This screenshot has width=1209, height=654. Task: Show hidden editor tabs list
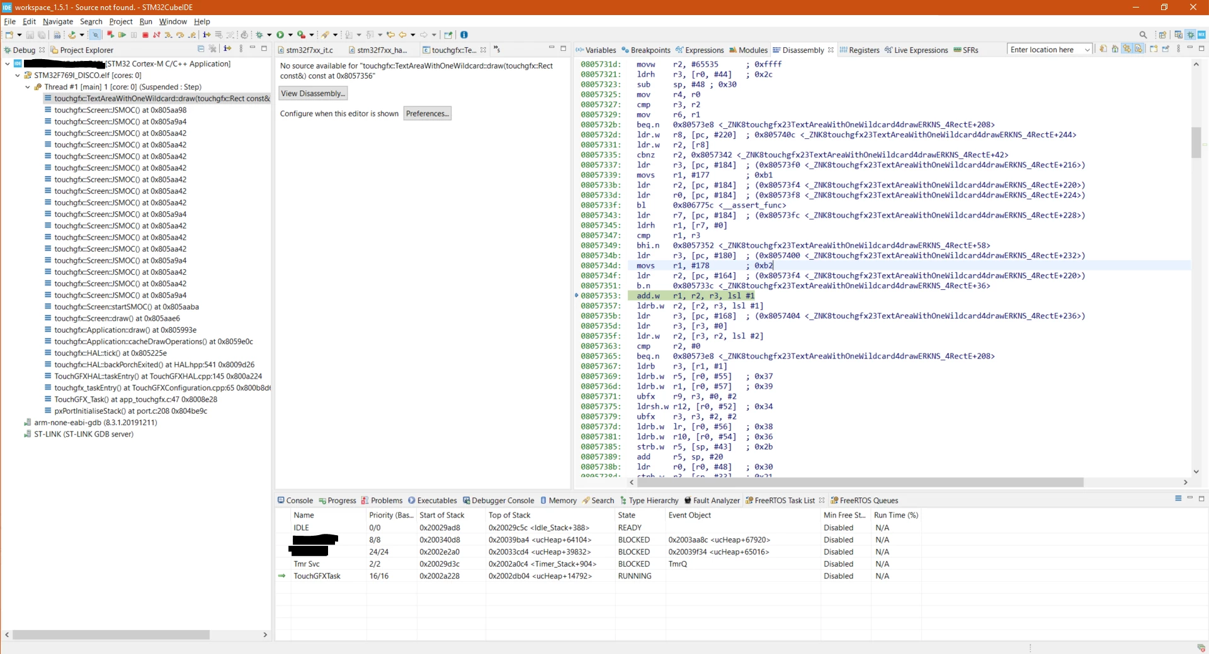(x=497, y=49)
